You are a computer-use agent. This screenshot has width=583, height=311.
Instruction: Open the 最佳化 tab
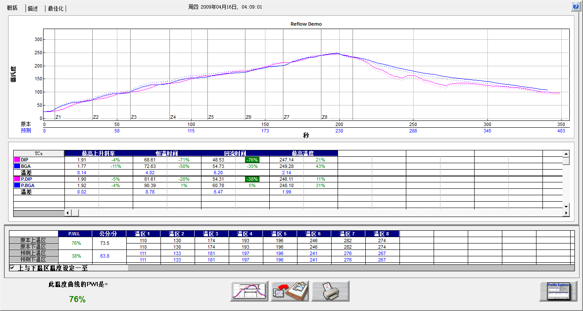pos(55,9)
